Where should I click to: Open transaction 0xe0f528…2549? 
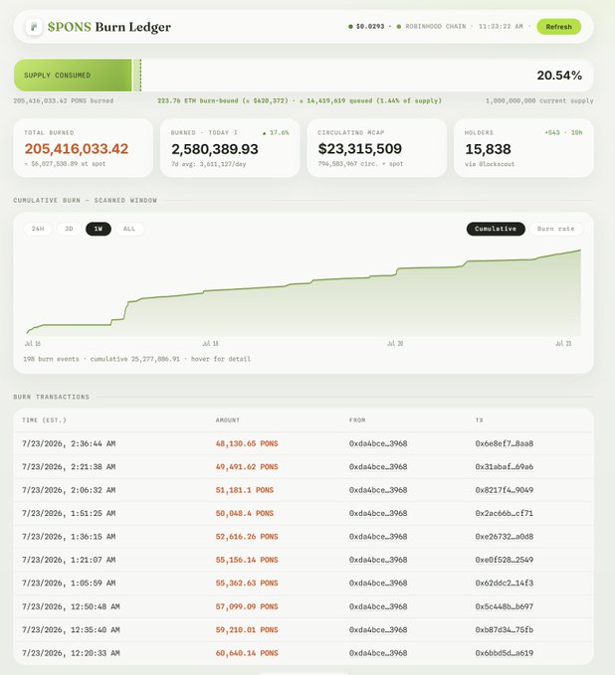(x=505, y=560)
